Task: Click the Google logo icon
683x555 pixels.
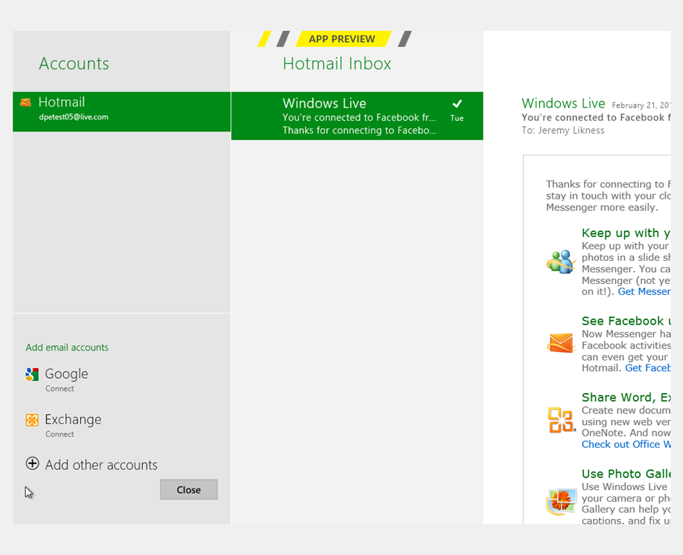Action: (x=32, y=374)
